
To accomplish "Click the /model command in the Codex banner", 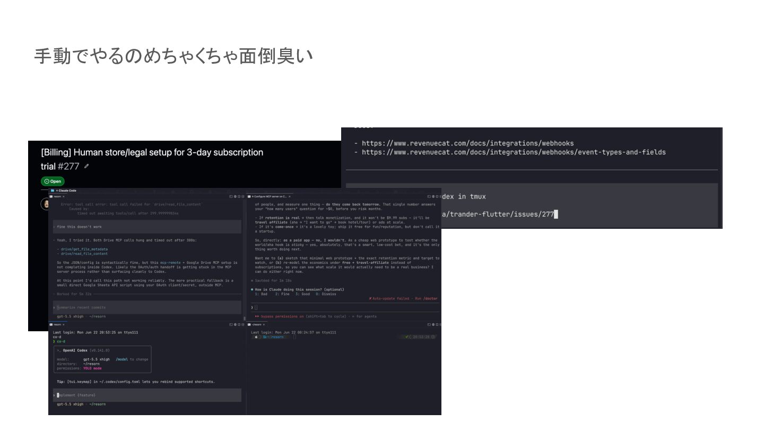I will coord(122,359).
